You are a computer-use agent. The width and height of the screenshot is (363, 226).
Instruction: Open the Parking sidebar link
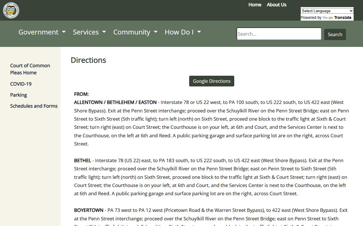click(18, 95)
